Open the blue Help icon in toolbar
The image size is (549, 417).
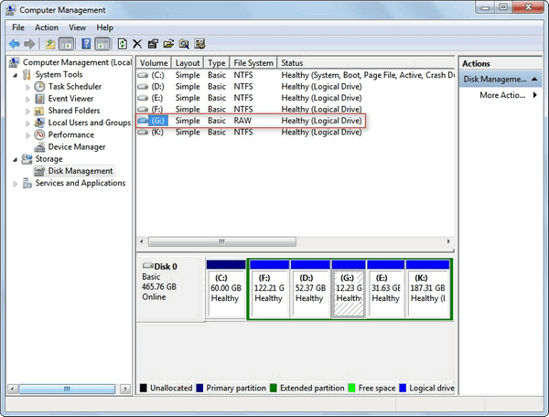click(x=84, y=44)
